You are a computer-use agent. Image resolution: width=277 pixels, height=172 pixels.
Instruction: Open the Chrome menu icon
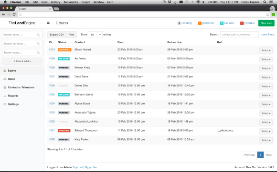(274, 15)
